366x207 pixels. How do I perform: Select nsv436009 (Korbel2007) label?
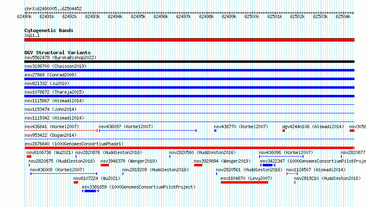pos(57,170)
